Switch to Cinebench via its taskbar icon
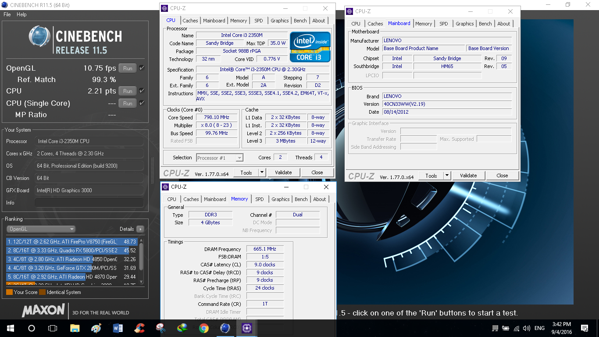The width and height of the screenshot is (599, 337). click(x=225, y=328)
